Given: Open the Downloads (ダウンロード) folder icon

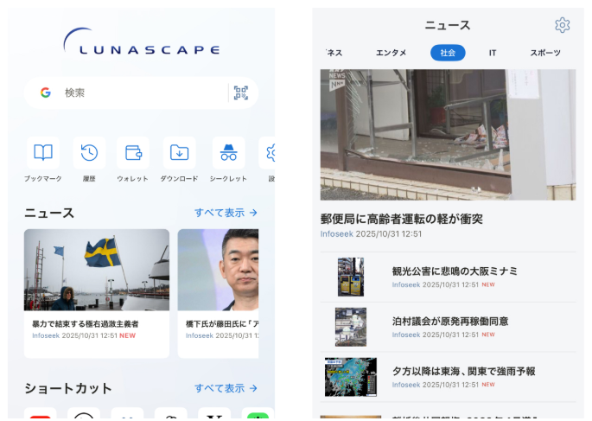Looking at the screenshot, I should click(x=180, y=153).
